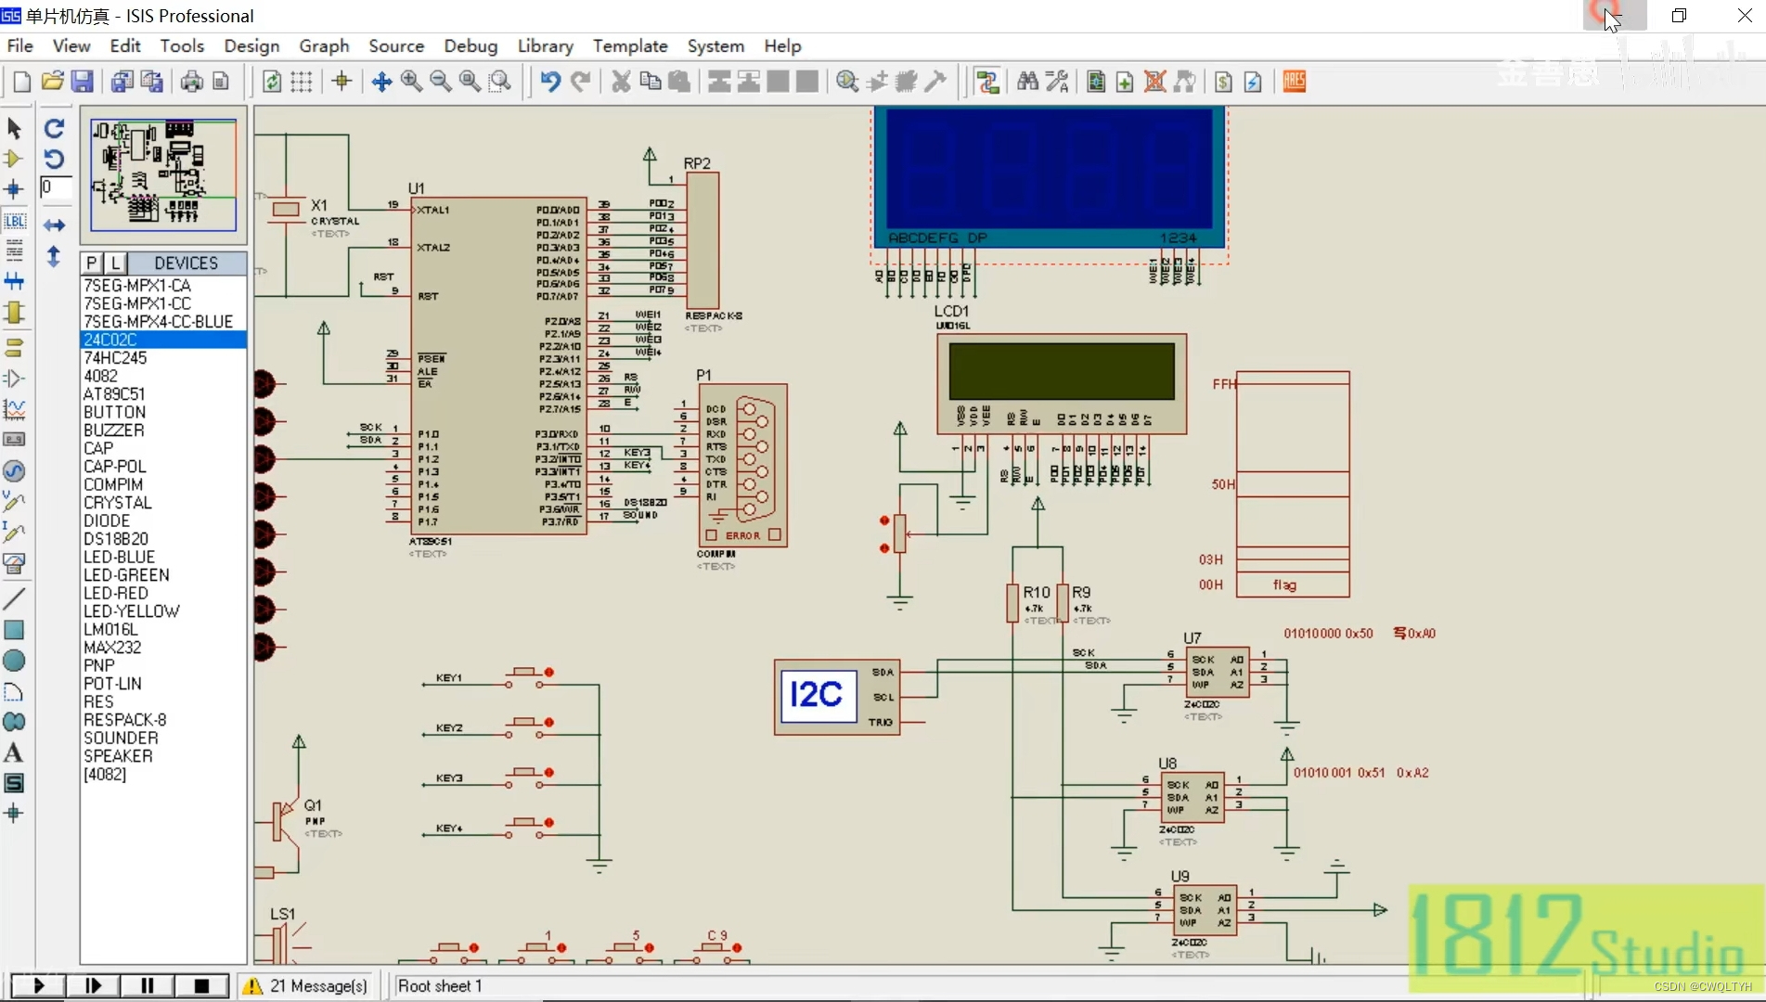Image resolution: width=1766 pixels, height=1002 pixels.
Task: Click the P pick devices button
Action: (x=92, y=263)
